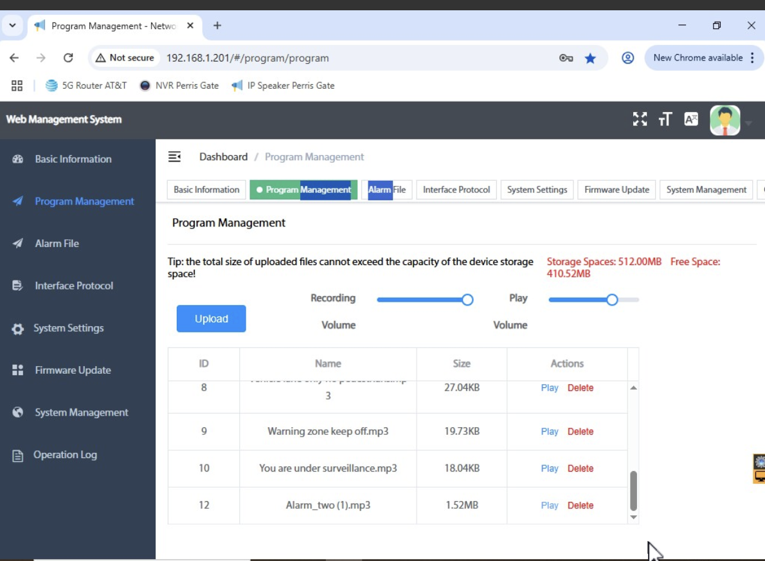Click the Not secure site info chip

pyautogui.click(x=125, y=58)
